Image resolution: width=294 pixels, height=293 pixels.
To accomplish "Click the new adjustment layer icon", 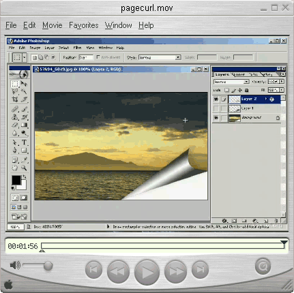I will click(255, 221).
